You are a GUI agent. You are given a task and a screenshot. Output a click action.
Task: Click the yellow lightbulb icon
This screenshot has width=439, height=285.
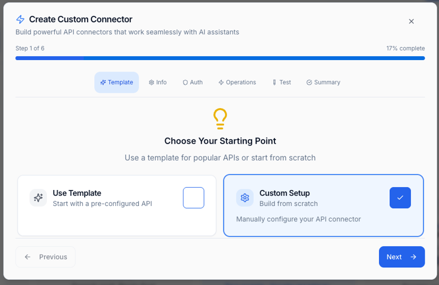(x=220, y=119)
